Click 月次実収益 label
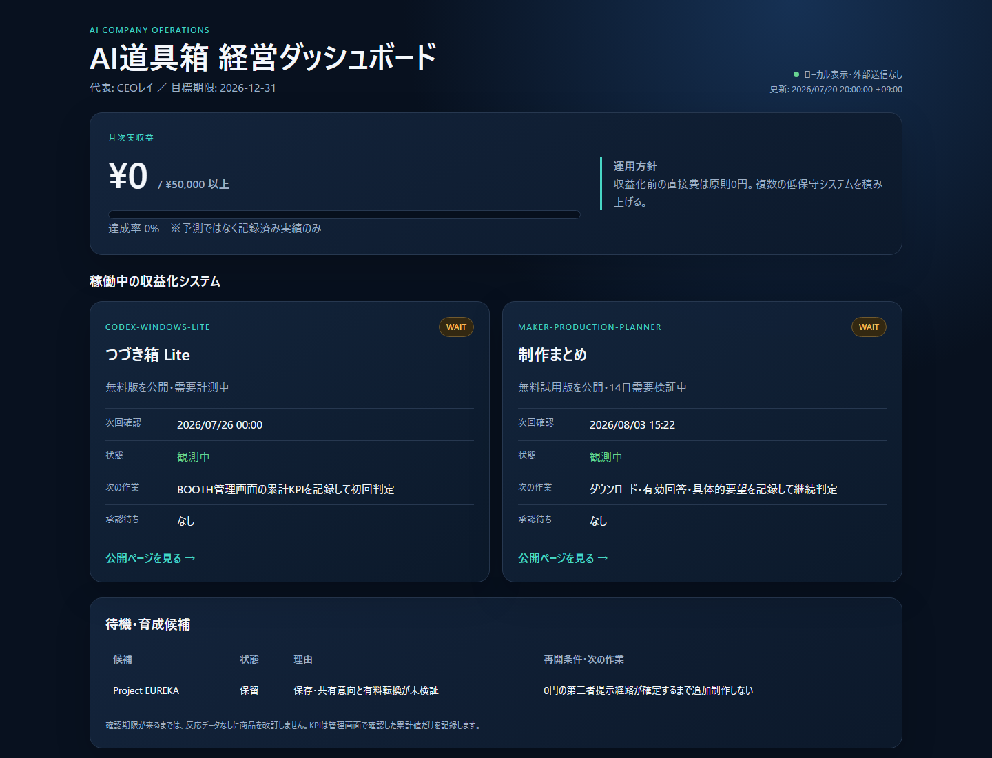The image size is (992, 758). tap(131, 138)
